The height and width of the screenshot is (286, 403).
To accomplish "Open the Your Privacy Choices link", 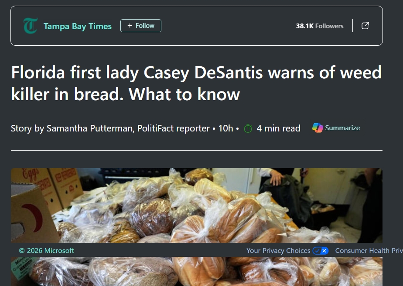I will [x=278, y=251].
